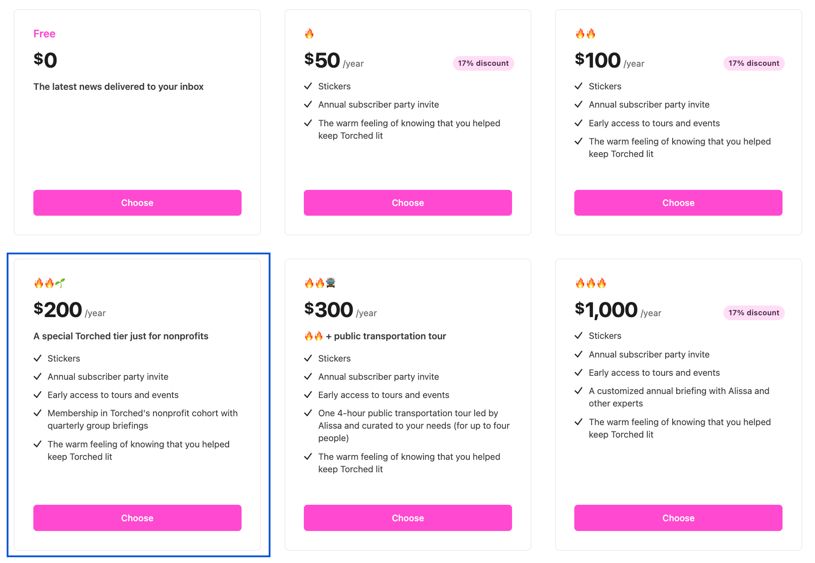Click the triple flame icon on $1,000 tier
Image resolution: width=815 pixels, height=563 pixels.
click(590, 283)
